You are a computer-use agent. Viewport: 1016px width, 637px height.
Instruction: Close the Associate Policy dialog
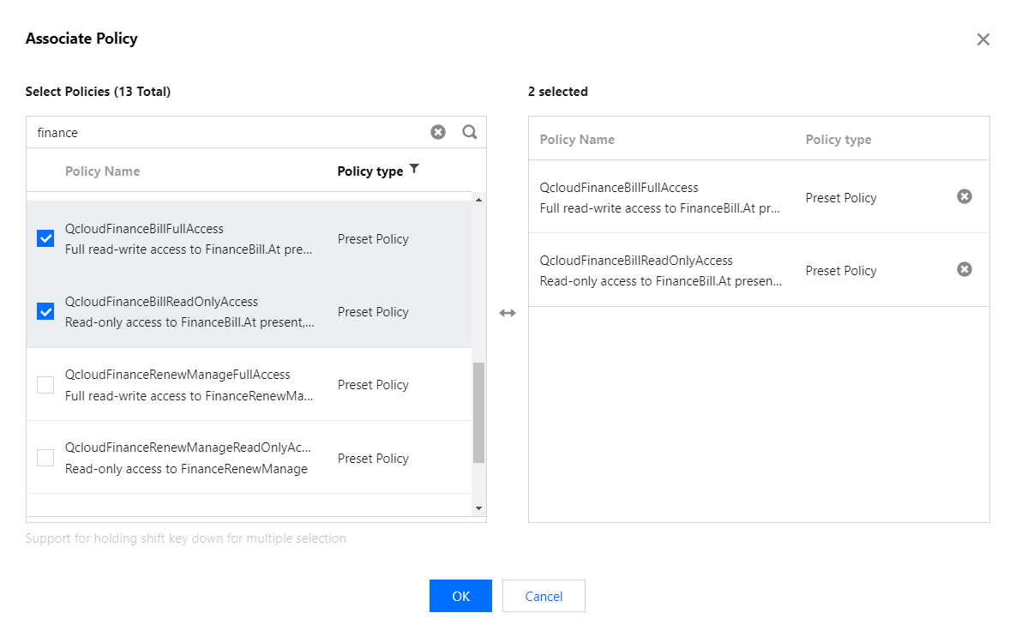point(983,39)
